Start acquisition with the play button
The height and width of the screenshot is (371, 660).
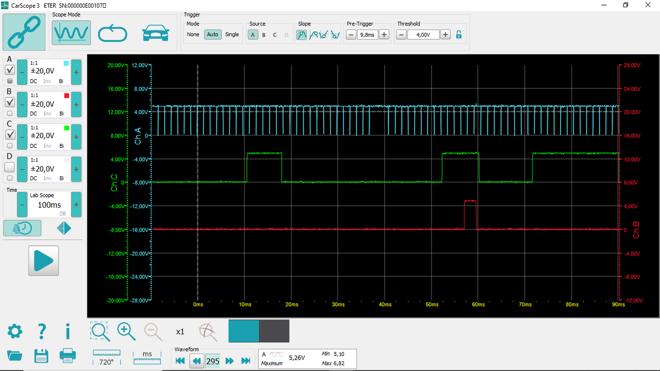click(x=43, y=261)
